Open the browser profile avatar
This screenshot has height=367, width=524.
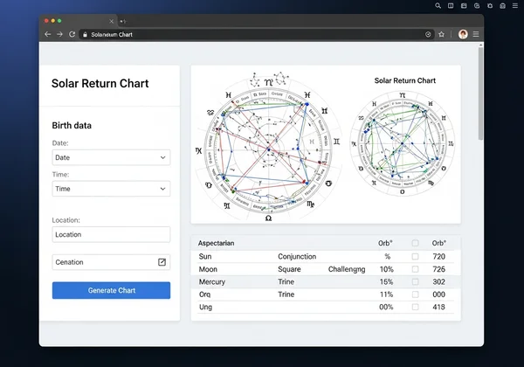(463, 34)
